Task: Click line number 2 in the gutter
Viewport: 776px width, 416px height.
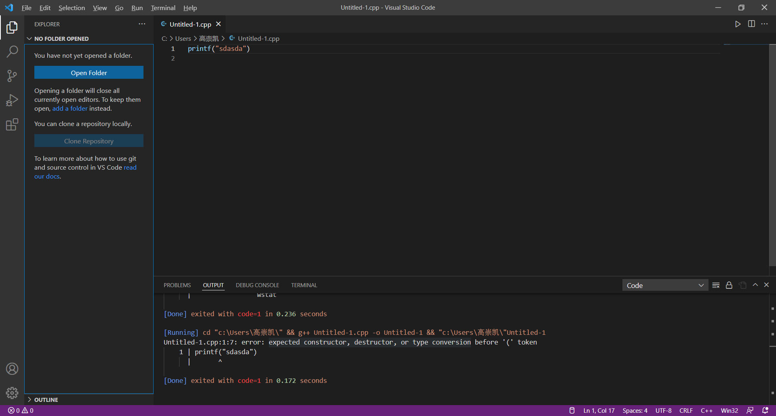Action: 173,58
